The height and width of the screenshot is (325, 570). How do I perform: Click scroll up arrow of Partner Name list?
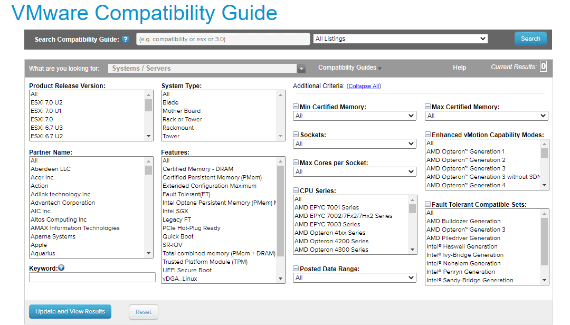click(148, 161)
